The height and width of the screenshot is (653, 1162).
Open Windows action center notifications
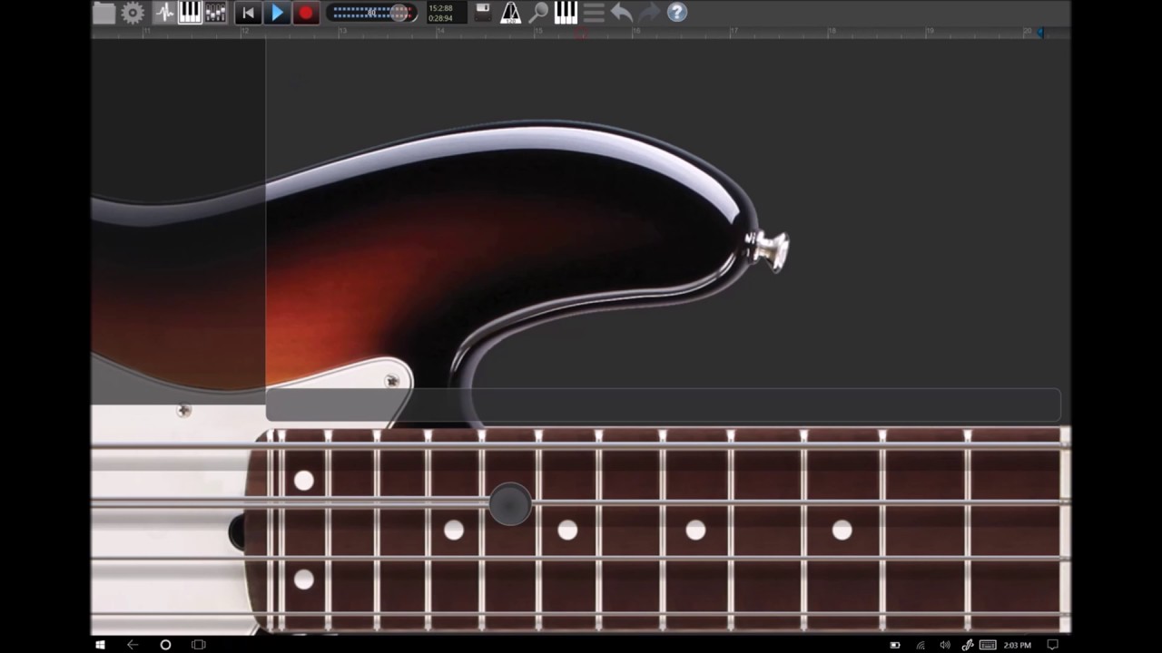(x=1053, y=645)
